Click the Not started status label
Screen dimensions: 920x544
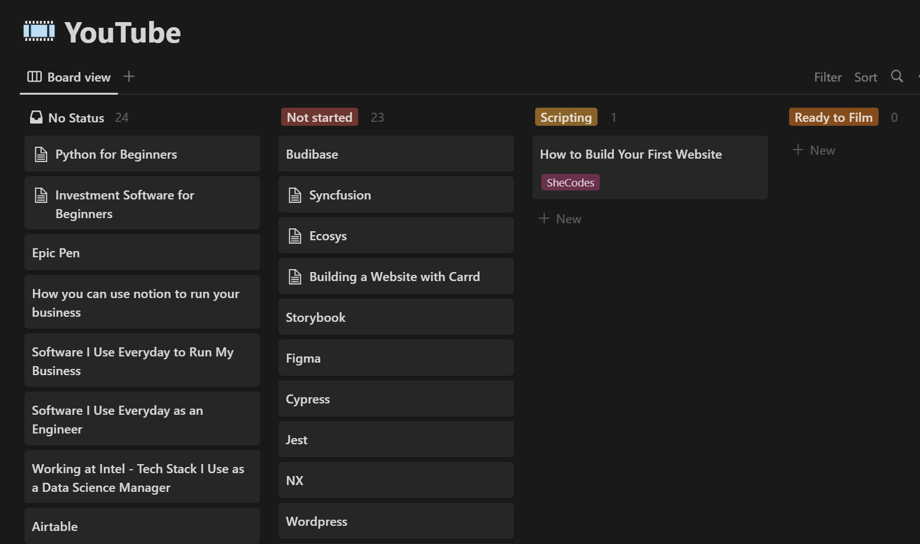click(x=320, y=117)
